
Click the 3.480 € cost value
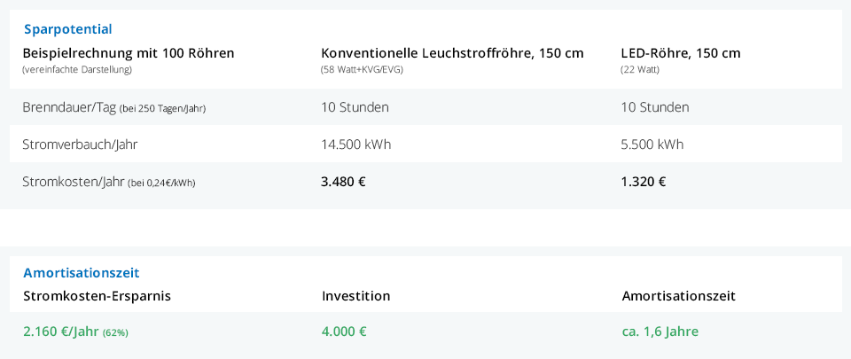pyautogui.click(x=344, y=182)
